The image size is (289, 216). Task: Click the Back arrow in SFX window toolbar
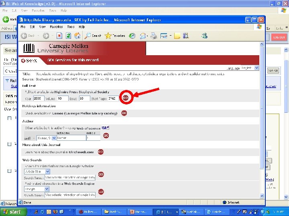pyautogui.click(x=24, y=36)
